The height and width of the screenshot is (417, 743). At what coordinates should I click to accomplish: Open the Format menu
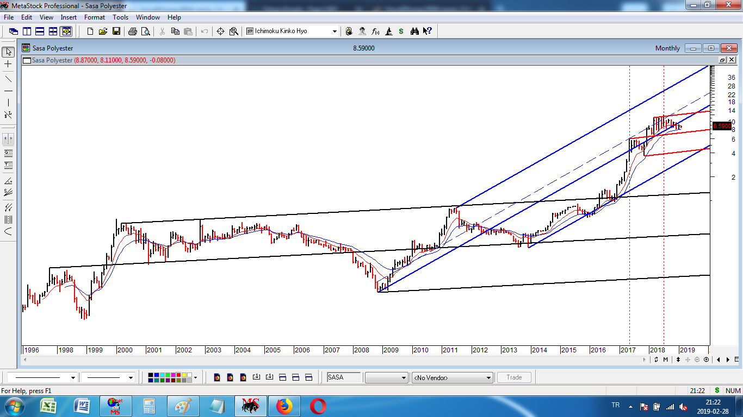click(x=95, y=17)
